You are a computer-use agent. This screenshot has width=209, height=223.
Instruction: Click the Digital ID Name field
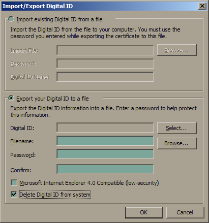click(x=105, y=77)
